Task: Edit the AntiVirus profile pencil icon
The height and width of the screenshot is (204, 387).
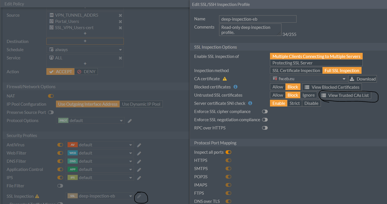Action: [139, 145]
